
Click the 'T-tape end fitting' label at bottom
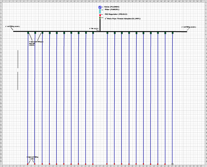(32, 158)
